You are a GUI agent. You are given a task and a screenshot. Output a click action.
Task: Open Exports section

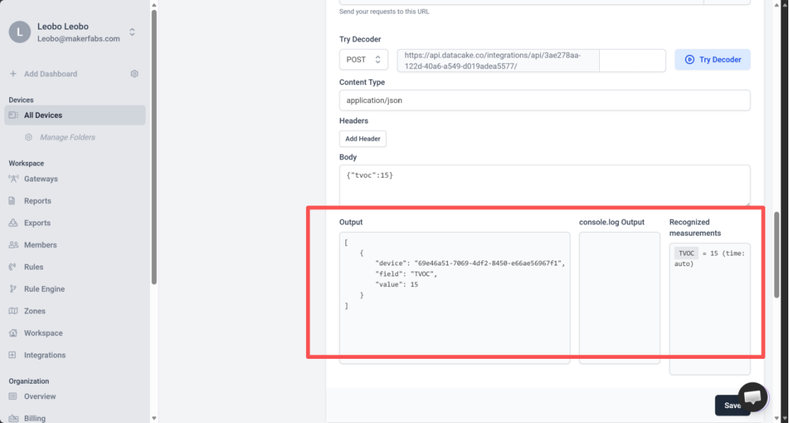(37, 223)
